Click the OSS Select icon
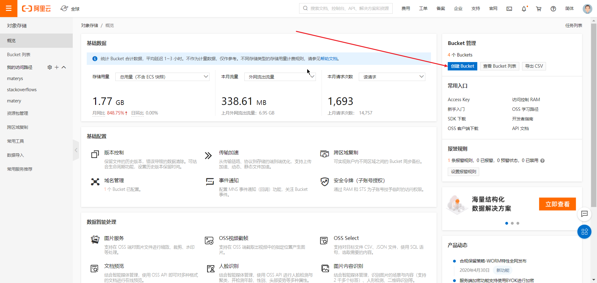 (x=324, y=240)
